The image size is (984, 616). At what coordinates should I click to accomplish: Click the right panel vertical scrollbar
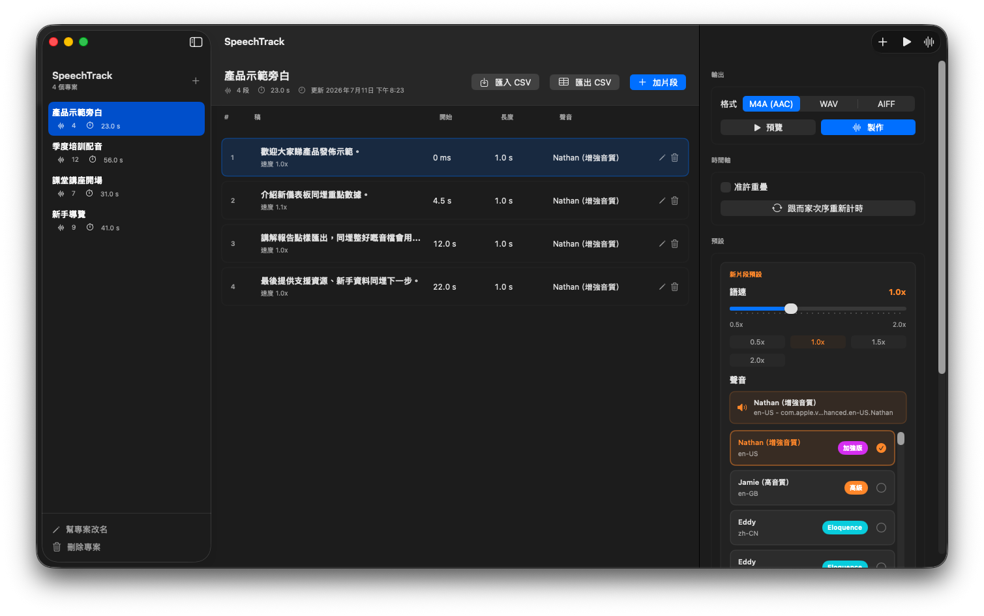(942, 217)
